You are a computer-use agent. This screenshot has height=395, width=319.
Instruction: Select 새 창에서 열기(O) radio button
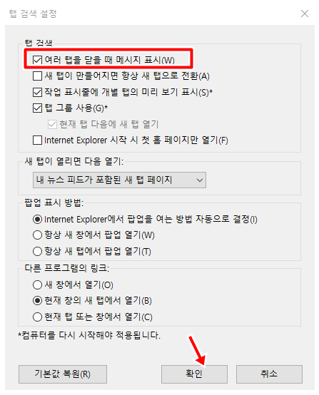(37, 284)
